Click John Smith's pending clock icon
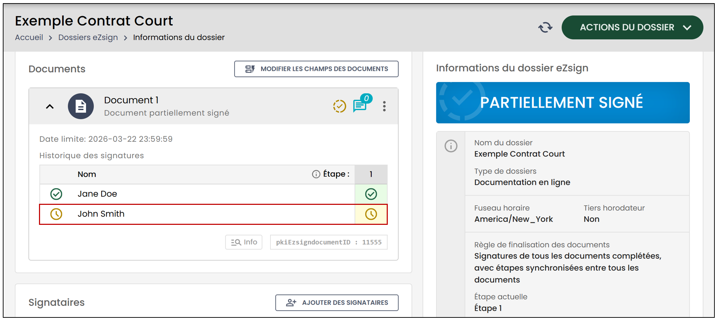 [56, 214]
